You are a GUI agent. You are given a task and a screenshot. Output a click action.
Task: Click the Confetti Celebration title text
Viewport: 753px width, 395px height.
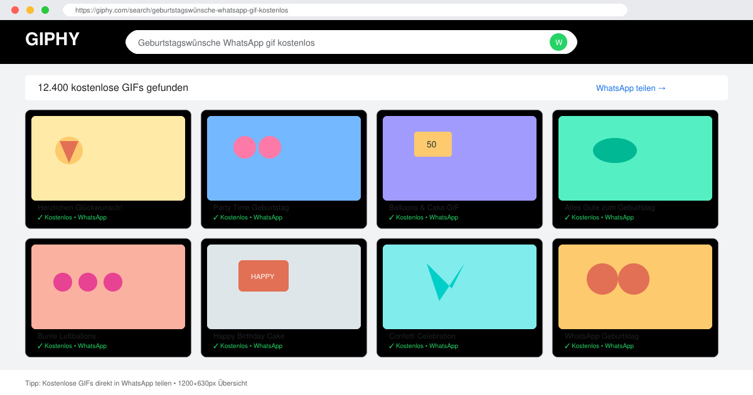pos(422,336)
